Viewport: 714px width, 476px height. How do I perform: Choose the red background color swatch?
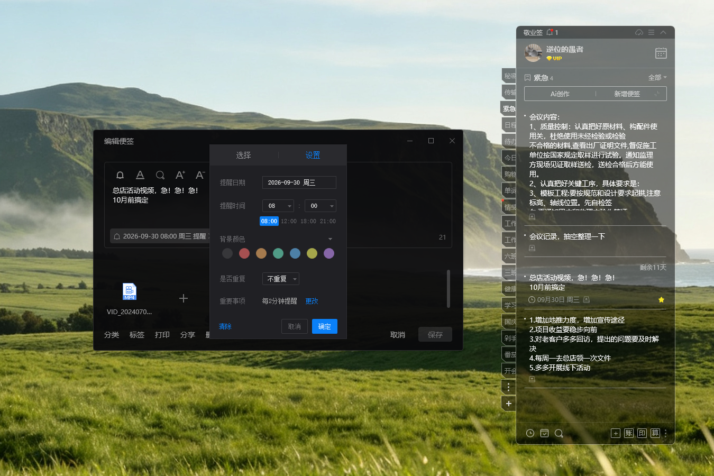(244, 253)
